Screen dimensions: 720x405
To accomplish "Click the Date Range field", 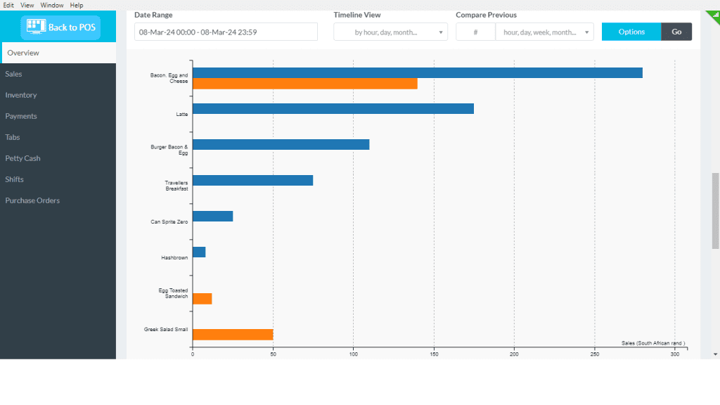I will [225, 32].
